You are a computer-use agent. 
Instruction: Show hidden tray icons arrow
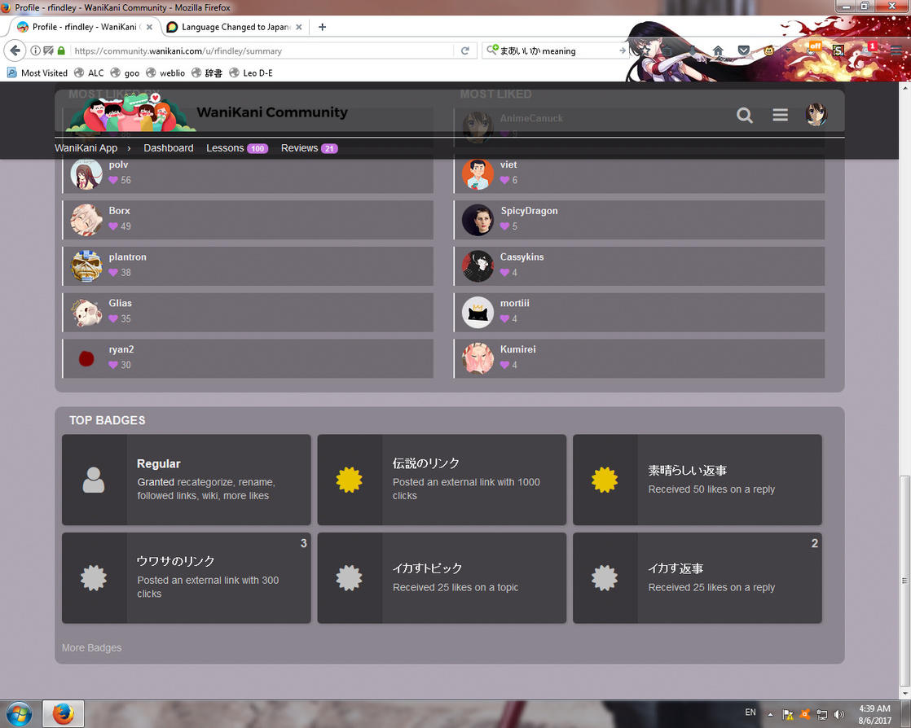click(x=770, y=715)
